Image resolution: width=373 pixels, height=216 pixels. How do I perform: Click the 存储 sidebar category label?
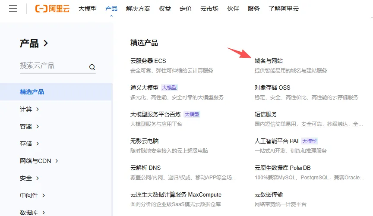[x=26, y=144]
